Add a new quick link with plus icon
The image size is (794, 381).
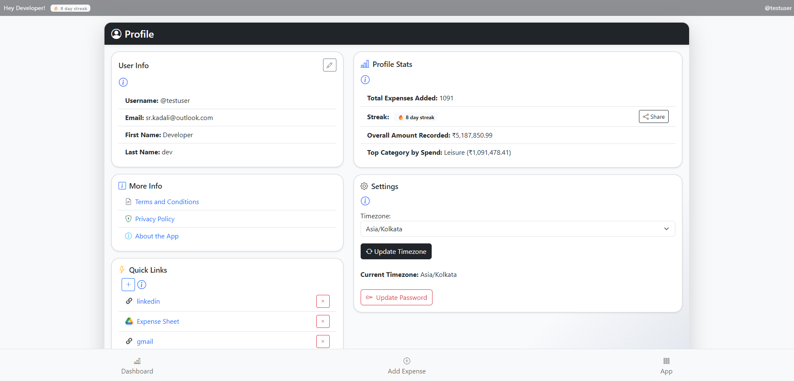point(128,285)
